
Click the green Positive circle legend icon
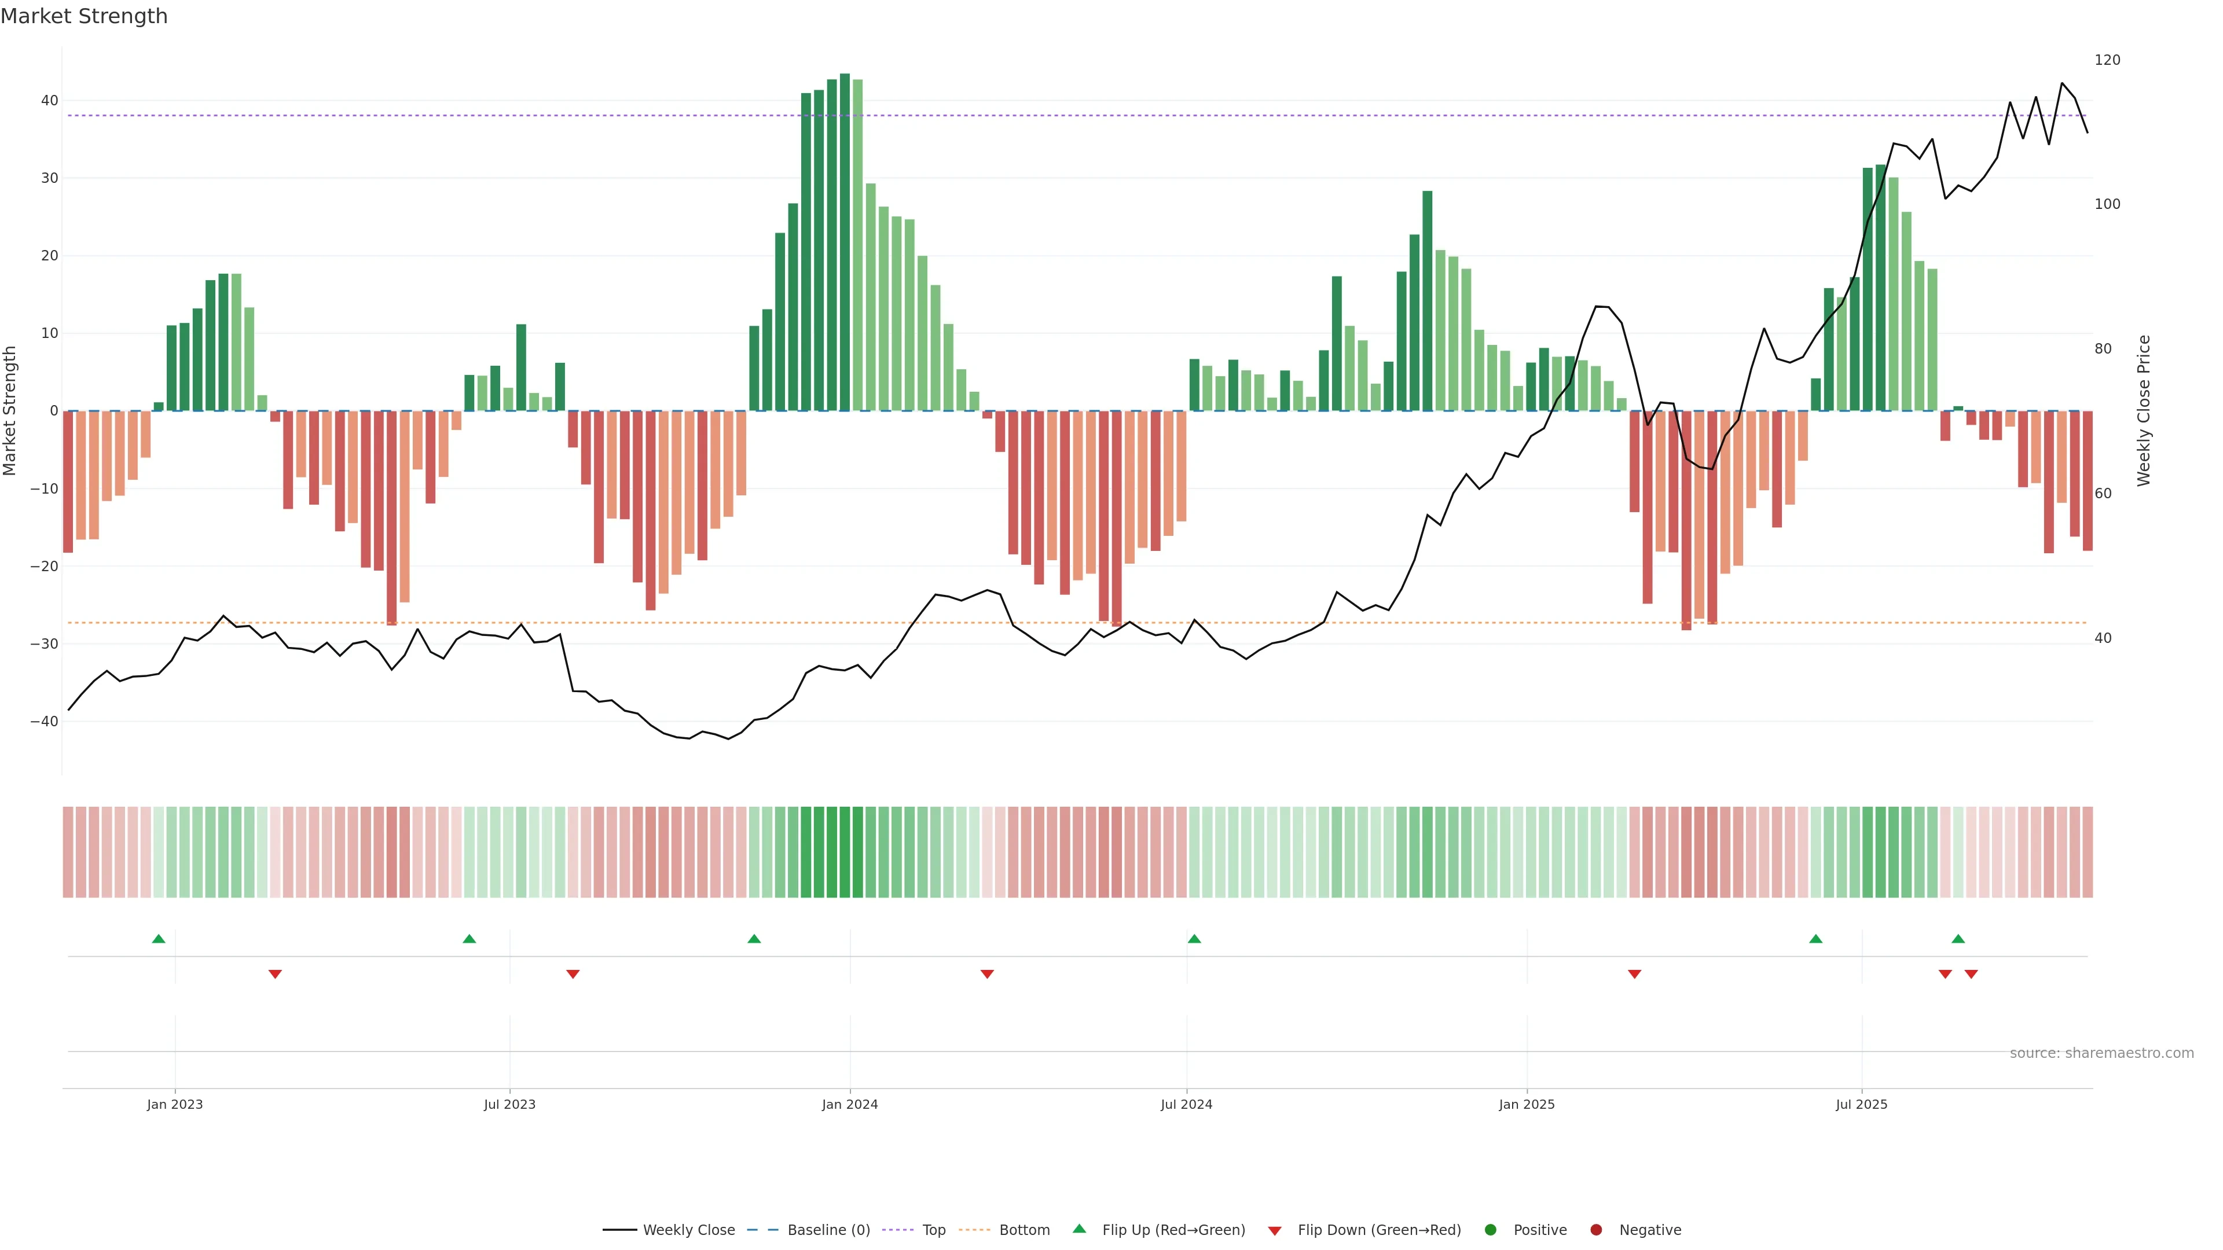point(1490,1230)
